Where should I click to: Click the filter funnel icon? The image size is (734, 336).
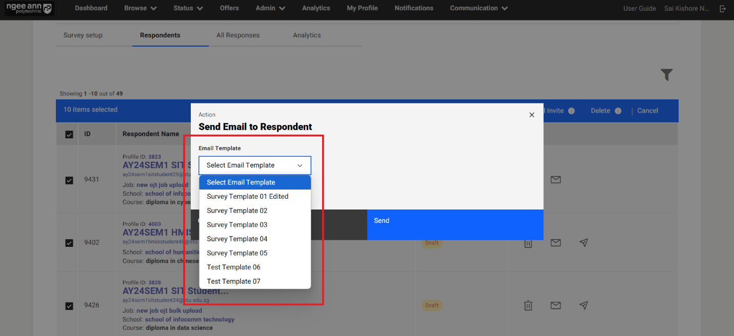[666, 75]
